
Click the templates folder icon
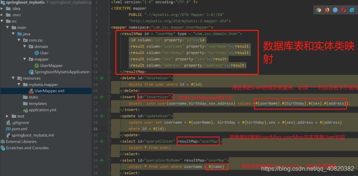pos(26,104)
